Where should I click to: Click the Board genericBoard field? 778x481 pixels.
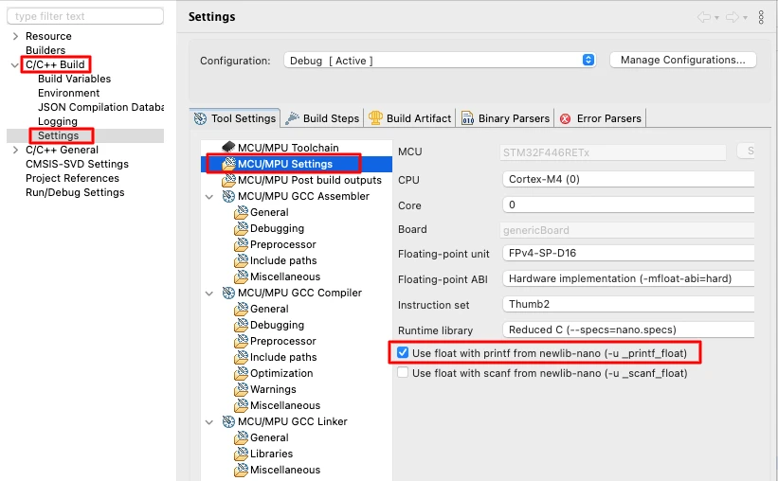627,230
